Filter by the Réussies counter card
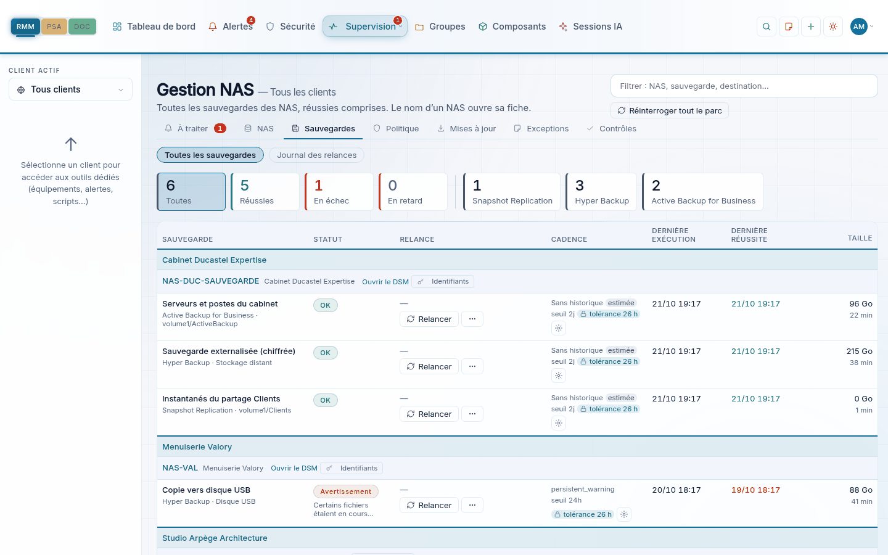888x555 pixels. [x=265, y=192]
